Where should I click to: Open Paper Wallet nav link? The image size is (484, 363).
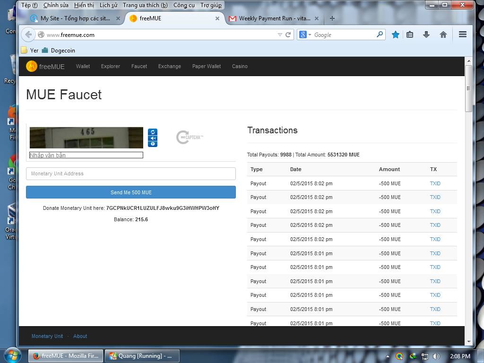[207, 66]
